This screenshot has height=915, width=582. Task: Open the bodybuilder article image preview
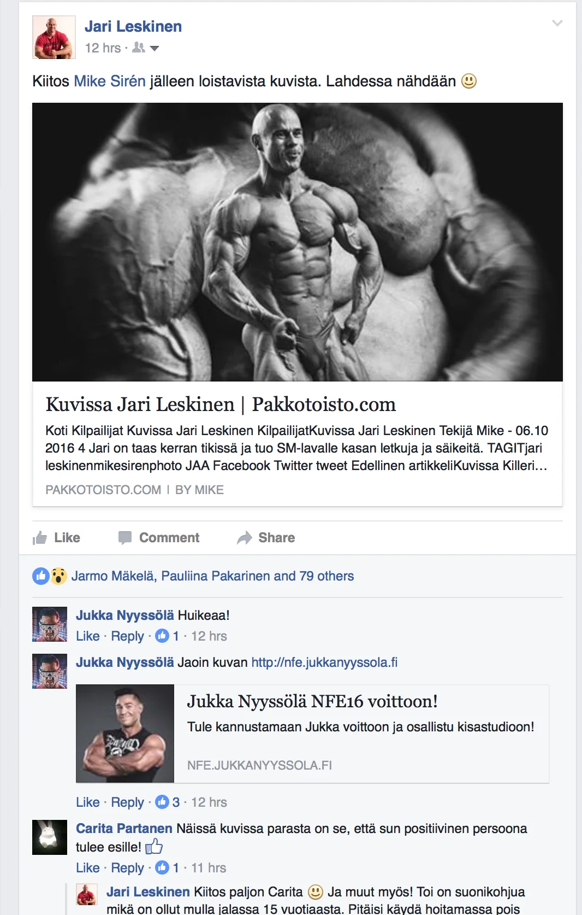(x=298, y=242)
